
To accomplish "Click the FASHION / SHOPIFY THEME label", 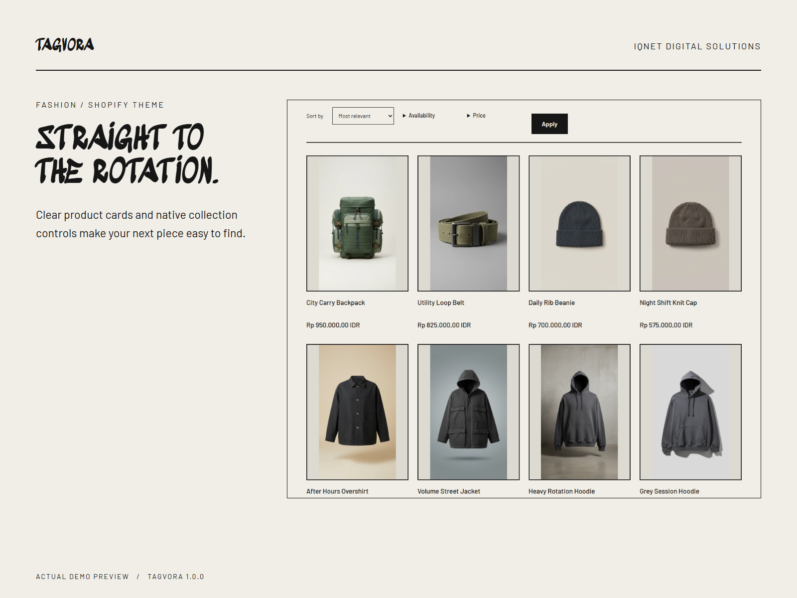I will 100,105.
